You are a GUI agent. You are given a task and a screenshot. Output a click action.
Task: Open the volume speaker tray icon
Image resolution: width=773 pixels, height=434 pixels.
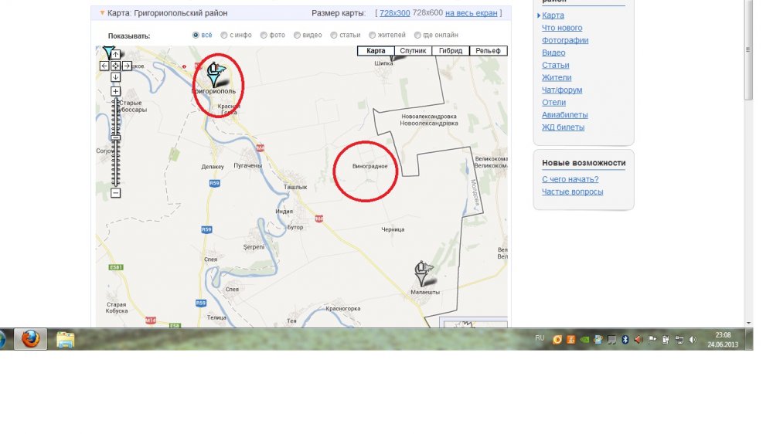tap(693, 340)
